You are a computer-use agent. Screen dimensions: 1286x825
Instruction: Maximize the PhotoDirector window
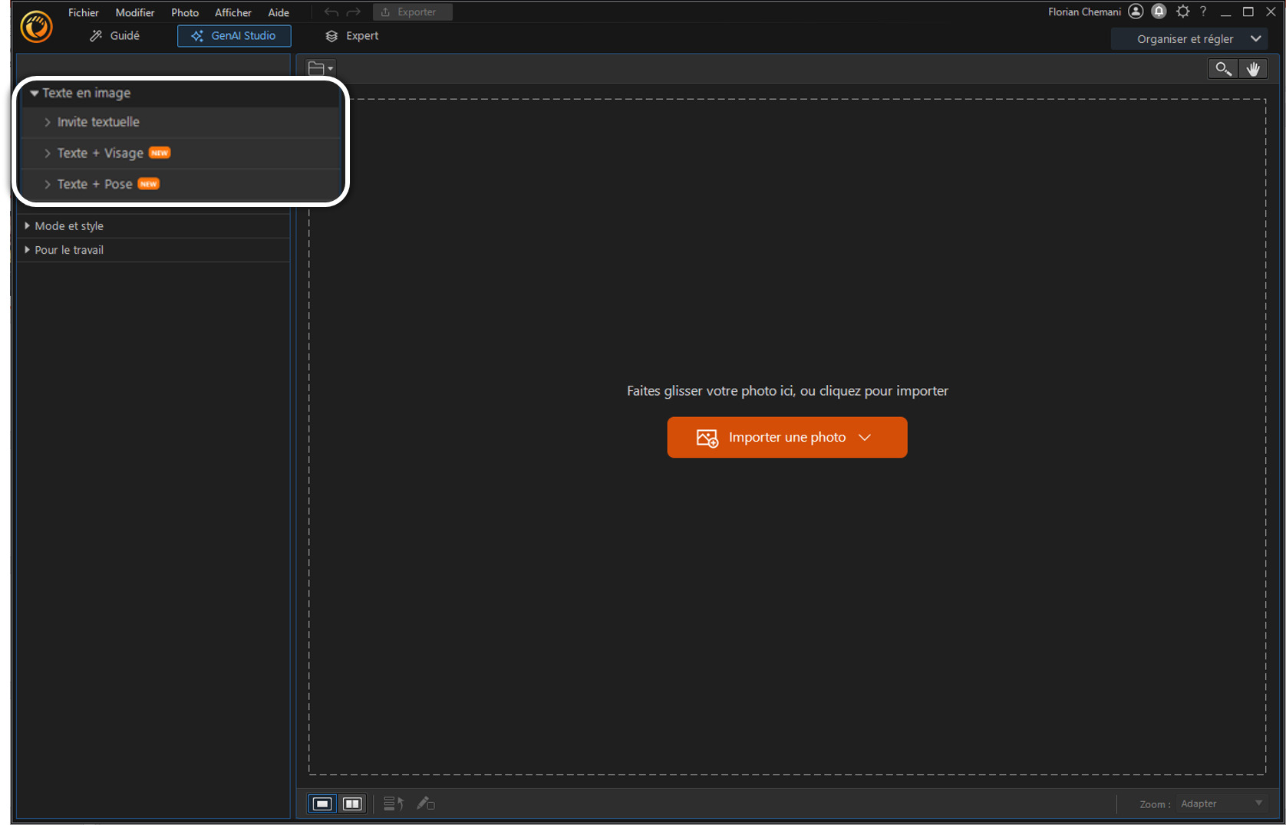coord(1248,12)
